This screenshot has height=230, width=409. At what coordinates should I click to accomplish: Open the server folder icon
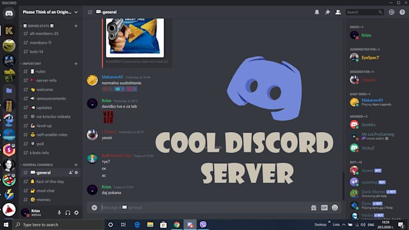pyautogui.click(x=9, y=91)
